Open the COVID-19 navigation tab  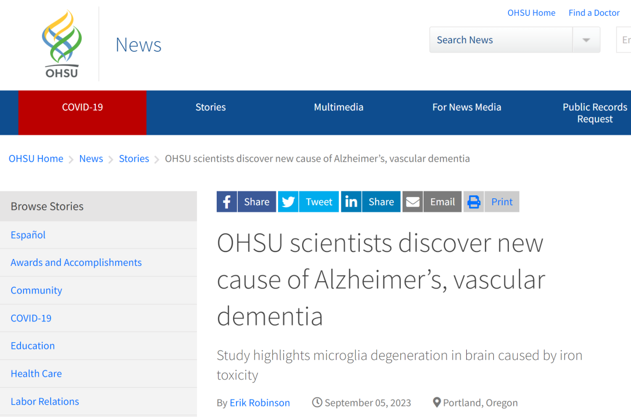(82, 113)
